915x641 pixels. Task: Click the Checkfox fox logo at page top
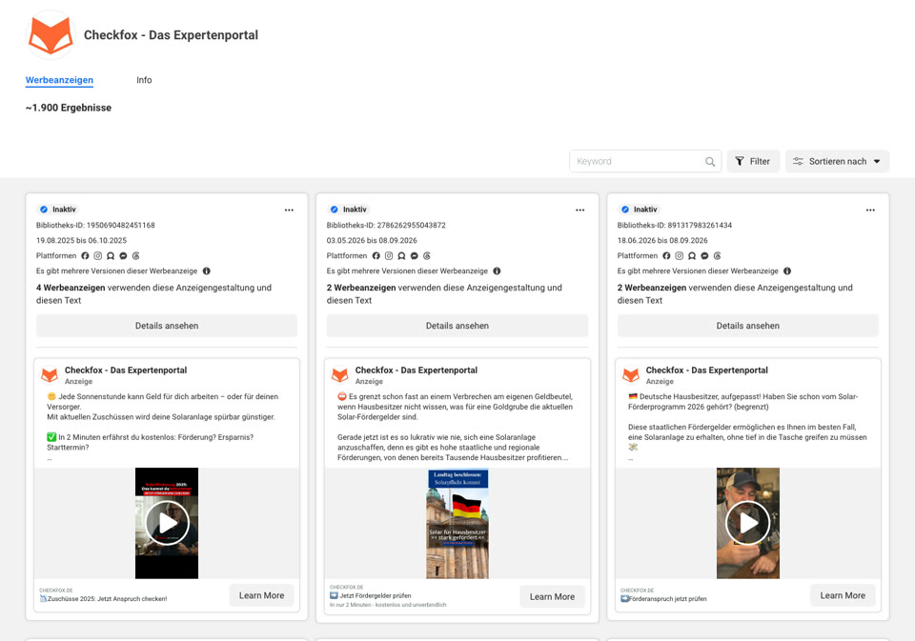51,35
